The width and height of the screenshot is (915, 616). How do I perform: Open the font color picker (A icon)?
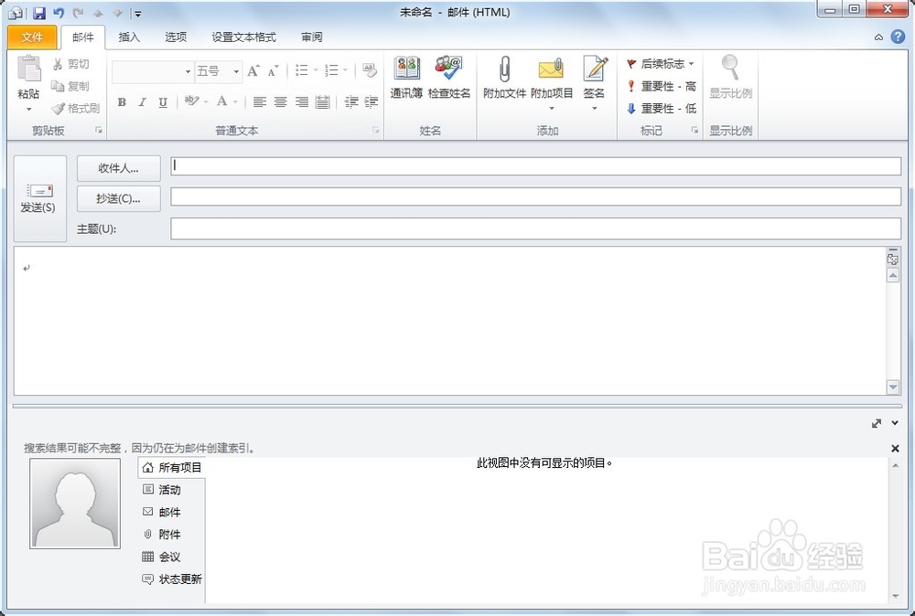(224, 102)
